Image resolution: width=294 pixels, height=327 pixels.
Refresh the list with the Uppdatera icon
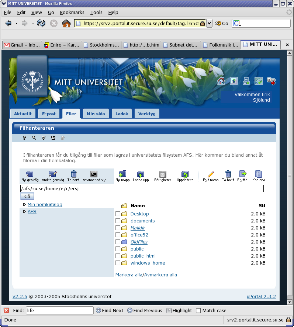click(x=185, y=174)
